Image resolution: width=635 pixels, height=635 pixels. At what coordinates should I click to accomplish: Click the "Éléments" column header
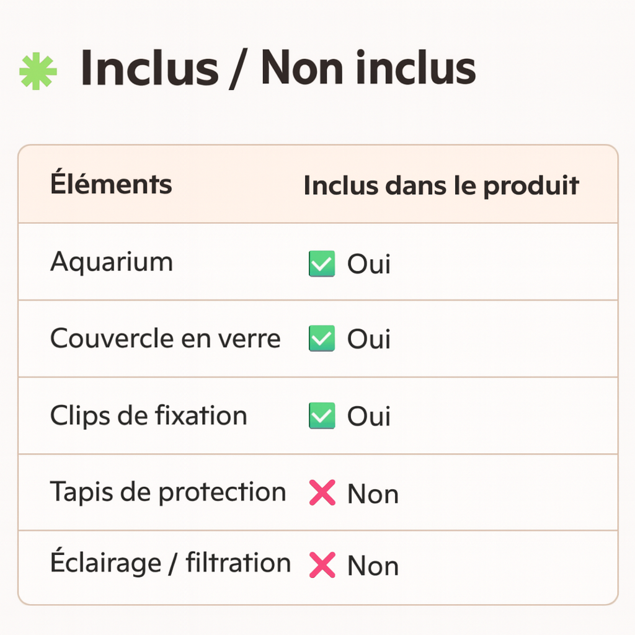[111, 185]
